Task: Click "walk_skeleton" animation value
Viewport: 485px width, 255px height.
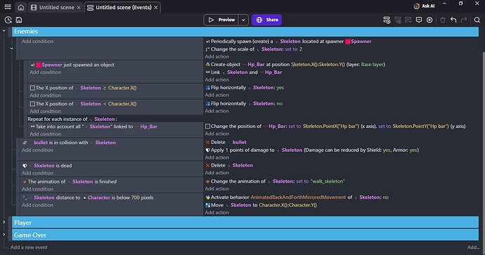Action: coord(328,181)
